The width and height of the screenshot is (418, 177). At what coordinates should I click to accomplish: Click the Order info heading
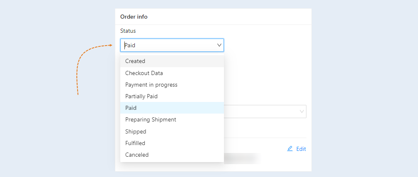[x=134, y=17]
